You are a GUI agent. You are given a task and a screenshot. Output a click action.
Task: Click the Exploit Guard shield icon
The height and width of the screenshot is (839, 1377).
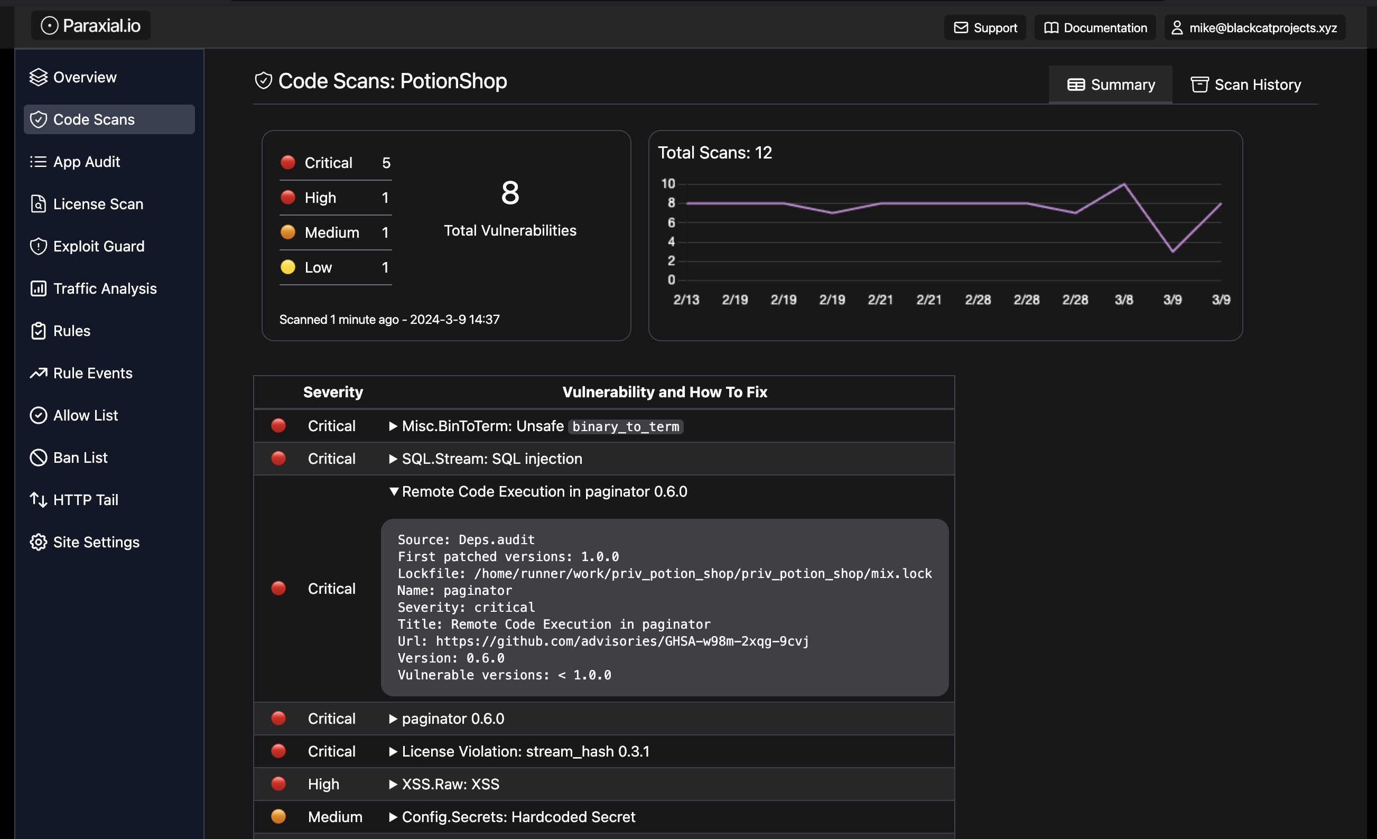[38, 247]
